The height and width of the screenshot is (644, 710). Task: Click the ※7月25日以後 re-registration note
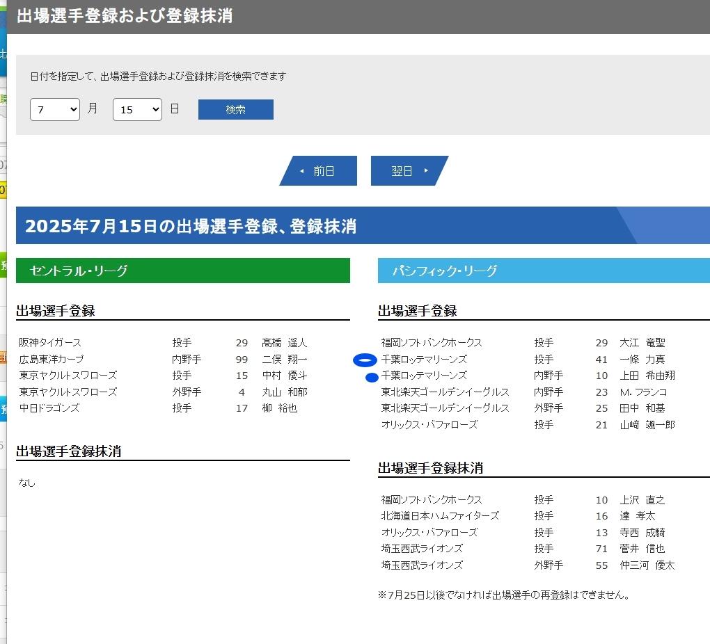(504, 595)
